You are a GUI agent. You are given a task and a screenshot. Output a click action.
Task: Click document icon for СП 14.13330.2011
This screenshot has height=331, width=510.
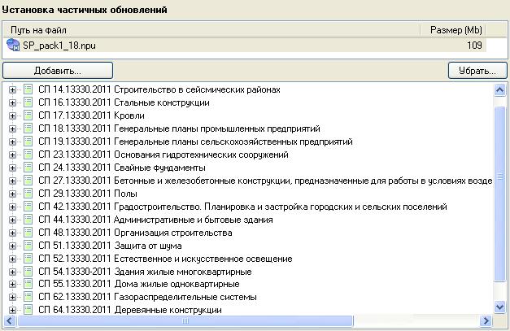[28, 89]
